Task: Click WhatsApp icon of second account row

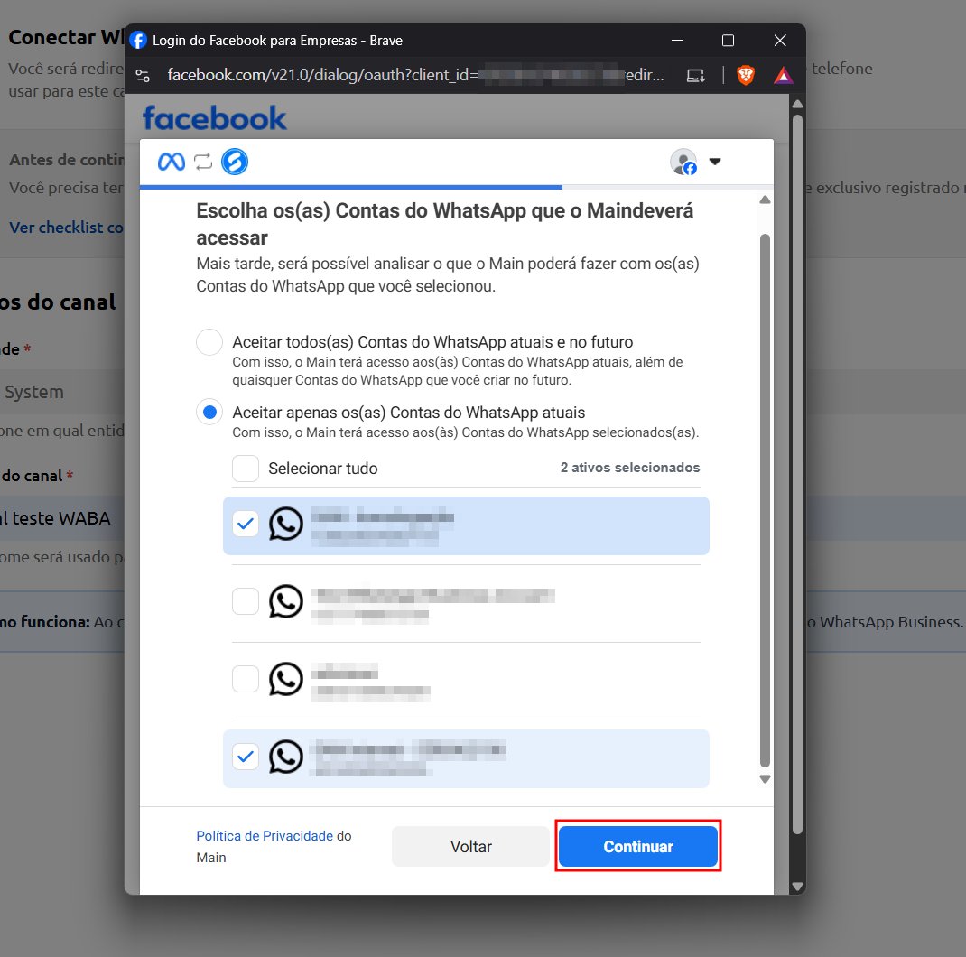Action: pos(286,601)
